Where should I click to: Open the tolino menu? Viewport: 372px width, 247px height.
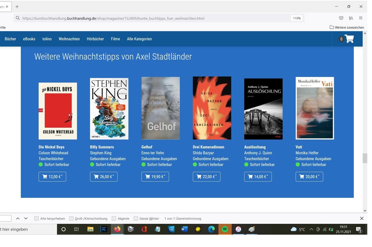(x=47, y=39)
